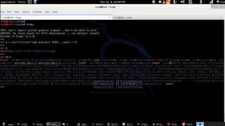Open the Tabs menu
The image size is (225, 126).
pyautogui.click(x=47, y=12)
